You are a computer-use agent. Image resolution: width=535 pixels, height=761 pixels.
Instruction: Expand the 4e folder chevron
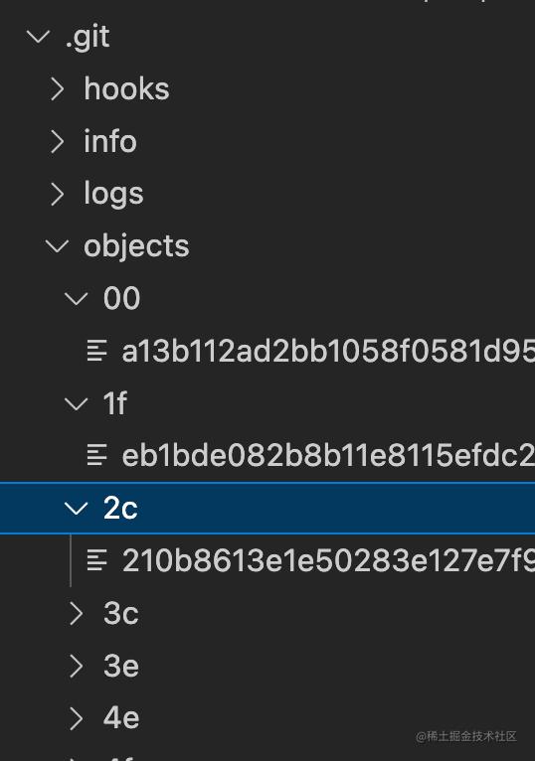coord(77,718)
